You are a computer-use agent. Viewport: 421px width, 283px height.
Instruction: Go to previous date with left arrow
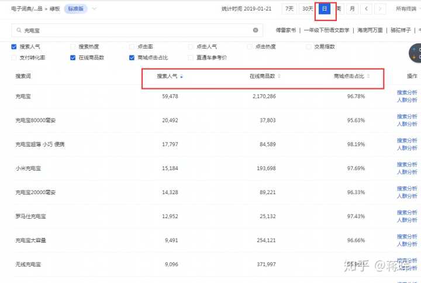click(x=366, y=9)
